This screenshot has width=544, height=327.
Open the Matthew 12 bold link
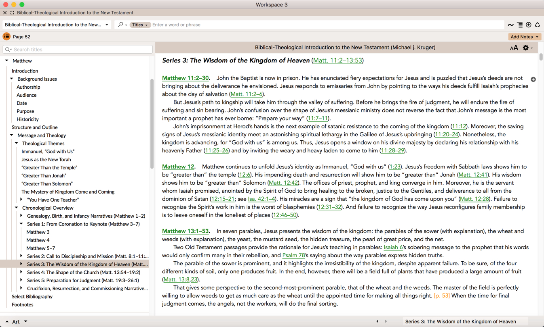pyautogui.click(x=178, y=167)
